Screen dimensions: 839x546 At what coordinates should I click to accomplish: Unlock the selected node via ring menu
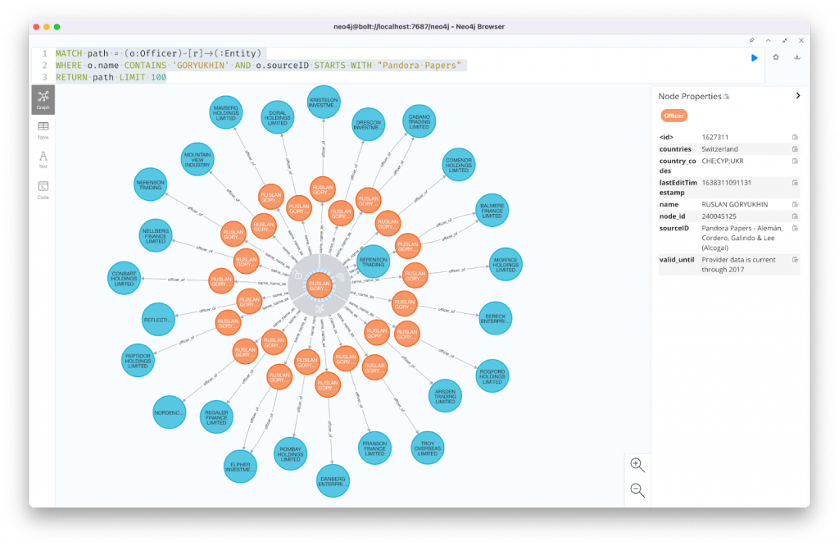click(x=297, y=275)
